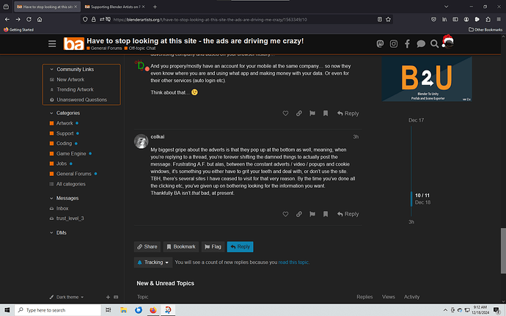The height and width of the screenshot is (316, 506).
Task: Open the Tracking notification dropdown
Action: point(153,262)
